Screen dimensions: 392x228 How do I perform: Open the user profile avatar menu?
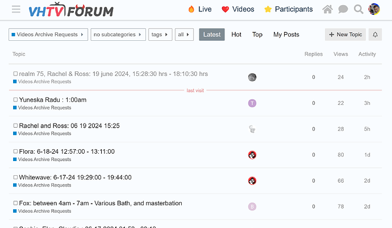pyautogui.click(x=374, y=9)
